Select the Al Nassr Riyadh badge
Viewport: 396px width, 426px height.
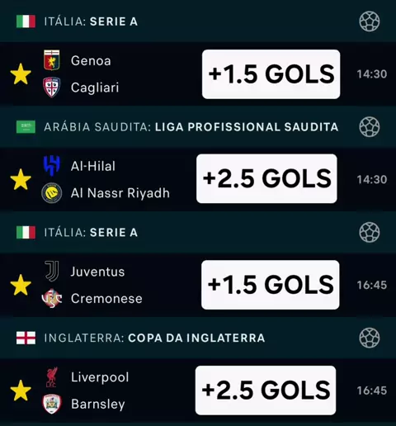(52, 192)
